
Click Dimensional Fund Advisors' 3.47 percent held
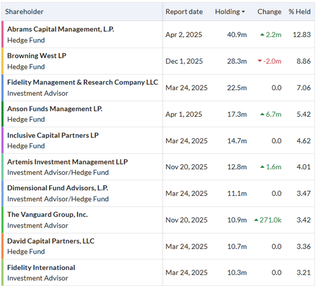click(x=303, y=194)
